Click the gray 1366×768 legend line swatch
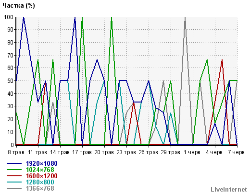Image resolution: width=250 pixels, height=194 pixels. pyautogui.click(x=14, y=188)
